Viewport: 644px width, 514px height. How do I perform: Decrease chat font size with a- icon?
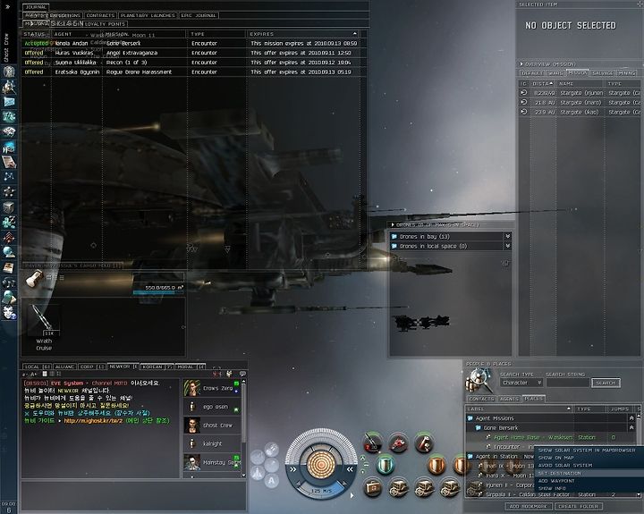[x=25, y=374]
